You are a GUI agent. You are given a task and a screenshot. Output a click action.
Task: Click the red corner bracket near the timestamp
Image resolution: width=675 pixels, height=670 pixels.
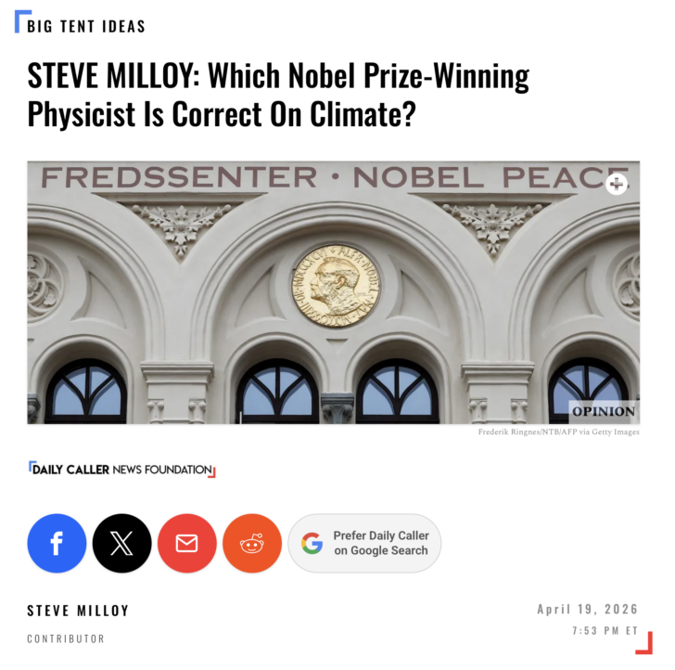pyautogui.click(x=645, y=644)
